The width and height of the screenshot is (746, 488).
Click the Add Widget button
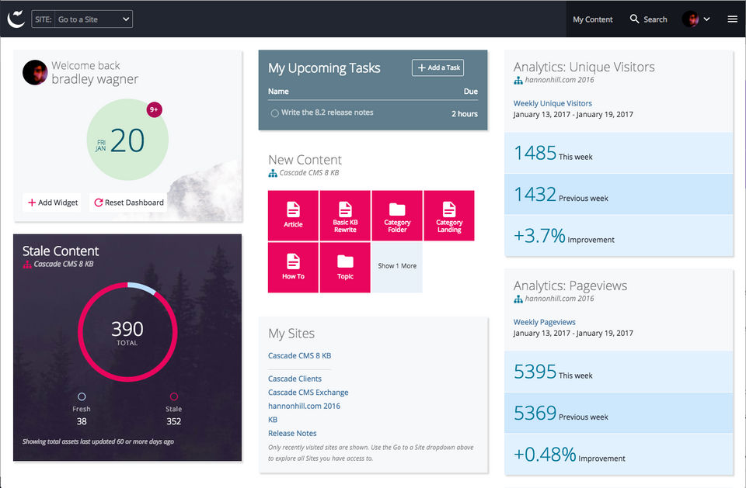(52, 202)
